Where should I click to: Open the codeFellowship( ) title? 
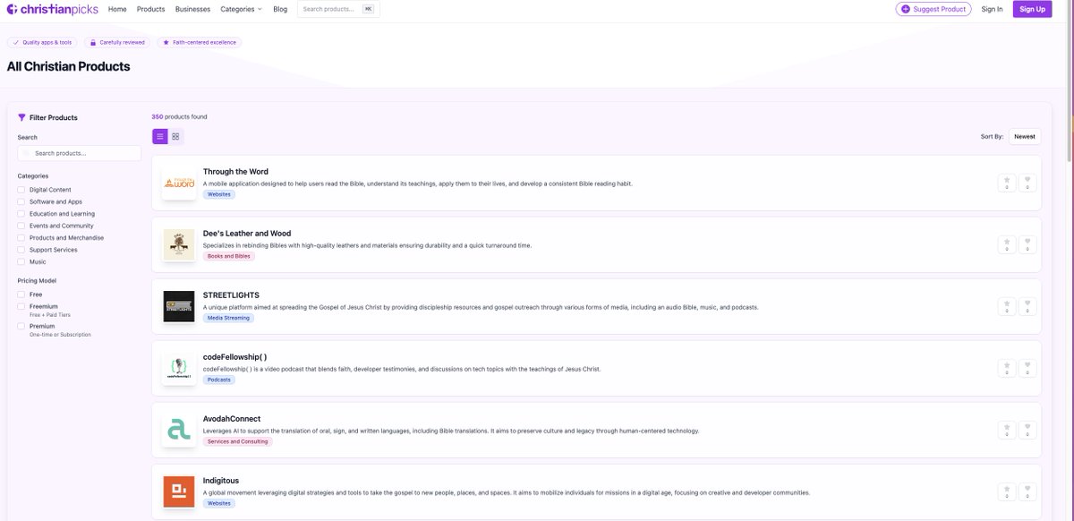pos(234,356)
